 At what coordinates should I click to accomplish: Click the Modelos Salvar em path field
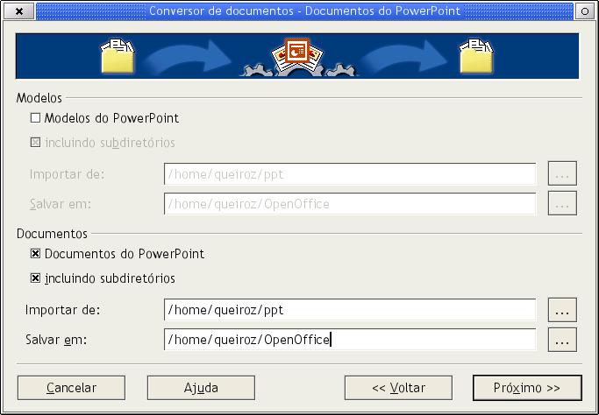[x=350, y=204]
